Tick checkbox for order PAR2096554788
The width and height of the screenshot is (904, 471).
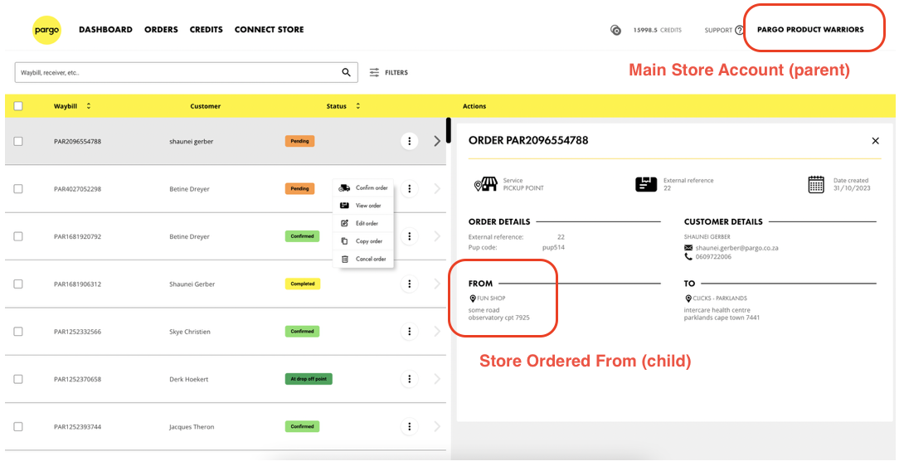[x=18, y=141]
